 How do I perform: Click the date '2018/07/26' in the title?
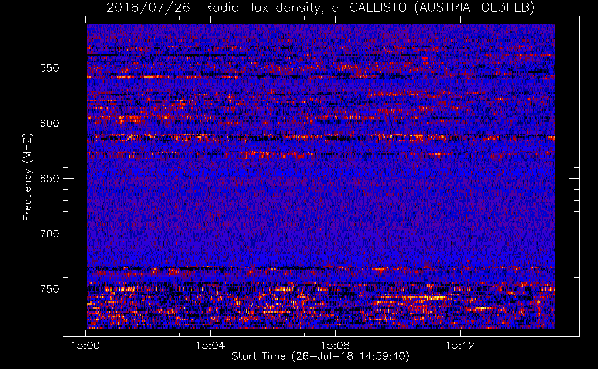click(x=148, y=7)
